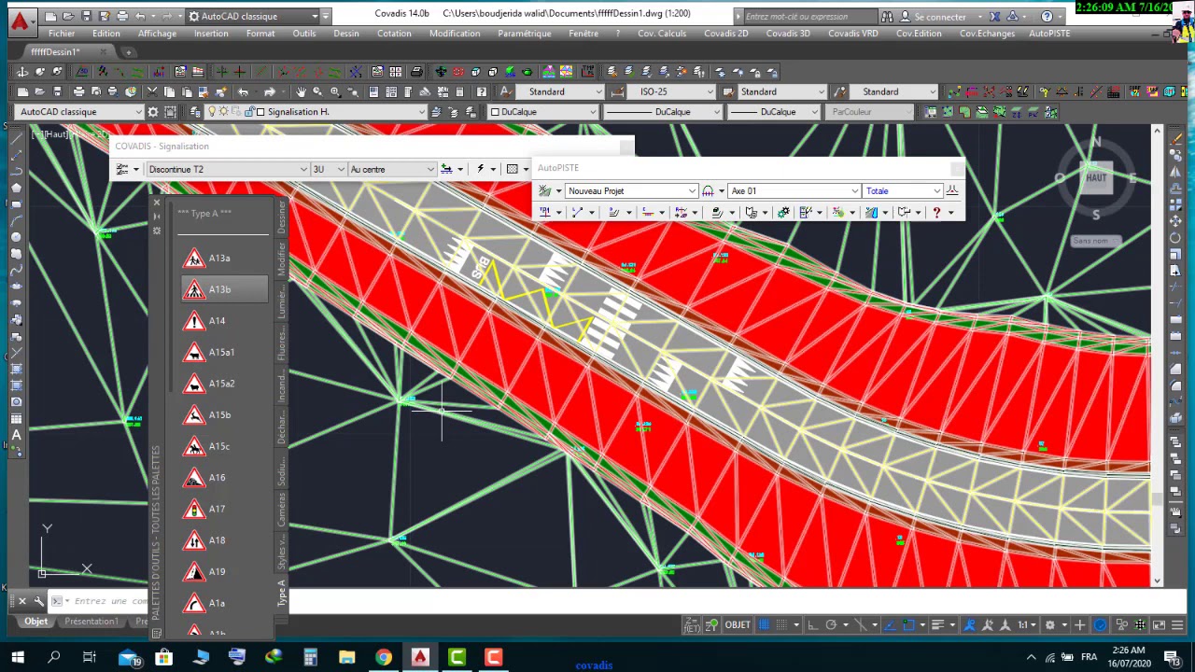Image resolution: width=1195 pixels, height=672 pixels.
Task: Open the AutoCAD classique workspace dropdown
Action: tap(79, 112)
